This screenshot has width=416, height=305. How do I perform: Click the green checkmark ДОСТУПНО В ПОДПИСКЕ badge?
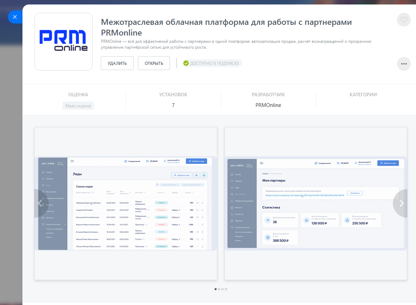[x=212, y=63]
